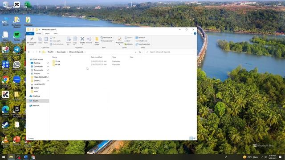Open the CapCut desktop shortcut
Viewport: 285px width, 160px height.
pos(17,5)
